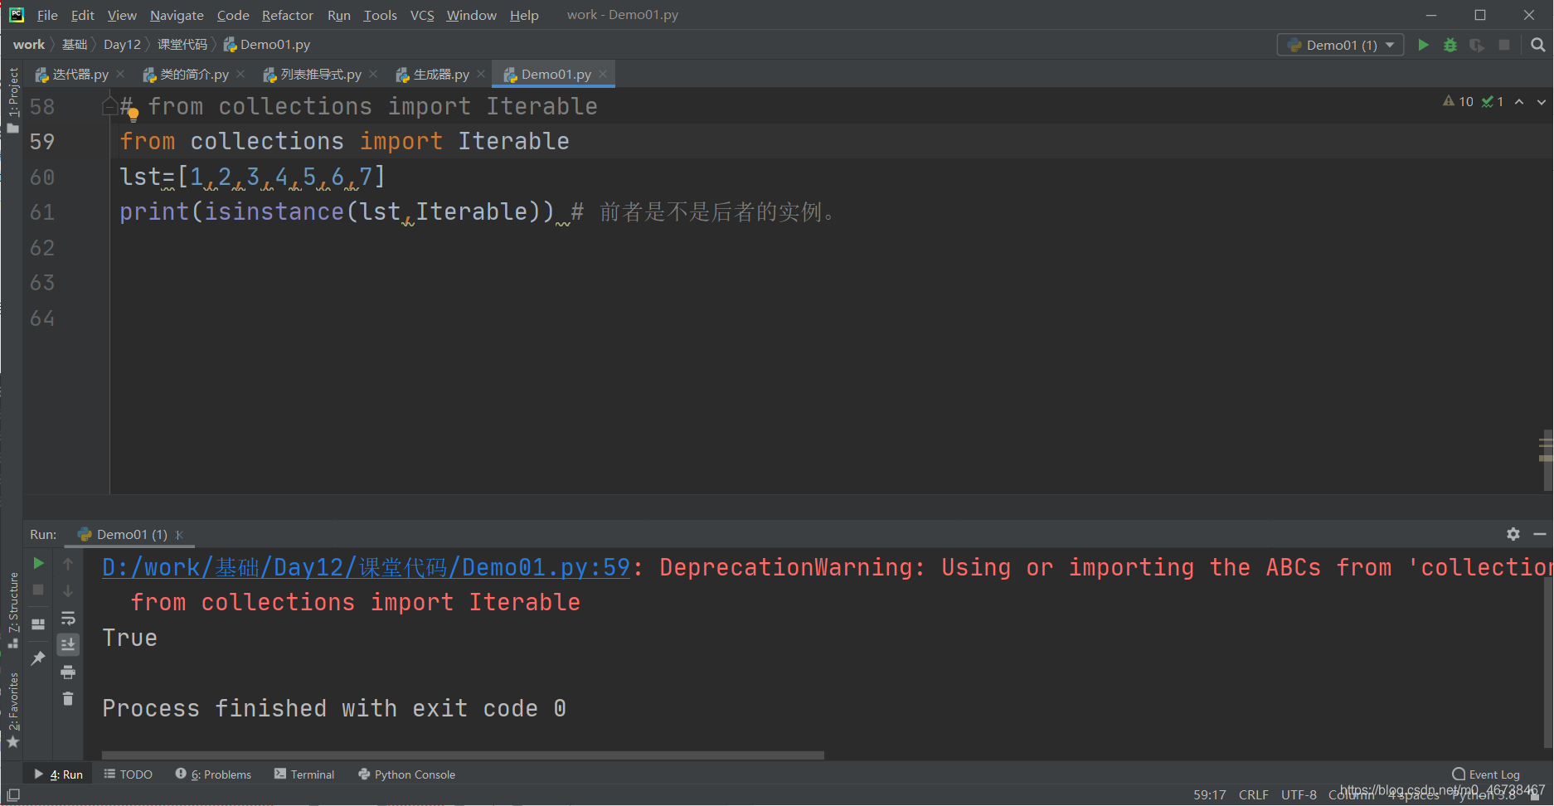
Task: Open the Tools menu
Action: [x=380, y=15]
